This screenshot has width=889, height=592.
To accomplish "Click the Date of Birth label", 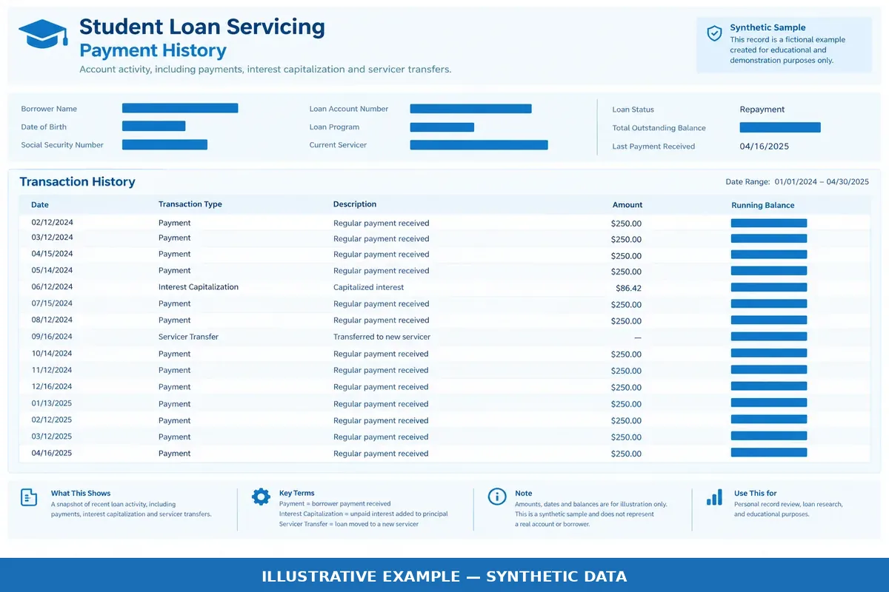I will 44,127.
